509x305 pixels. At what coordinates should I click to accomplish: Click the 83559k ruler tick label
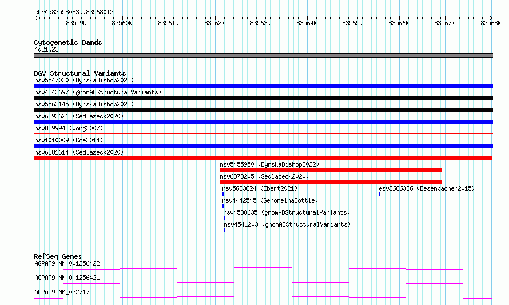[76, 23]
